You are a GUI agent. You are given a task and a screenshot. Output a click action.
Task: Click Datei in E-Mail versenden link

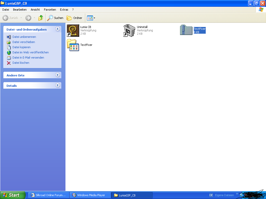point(28,58)
